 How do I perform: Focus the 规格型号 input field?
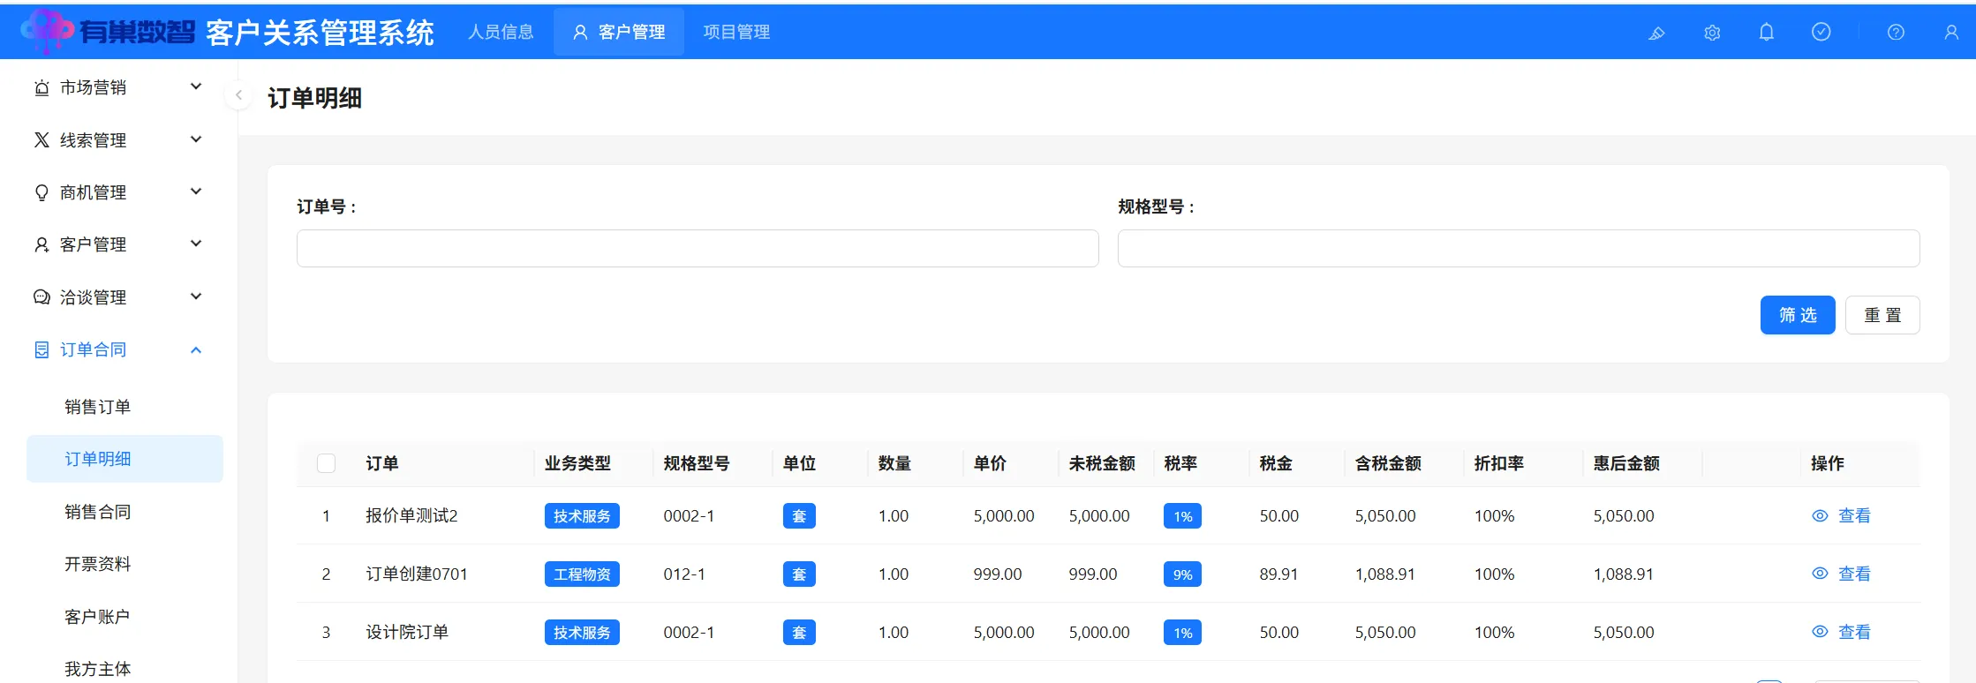[1519, 248]
